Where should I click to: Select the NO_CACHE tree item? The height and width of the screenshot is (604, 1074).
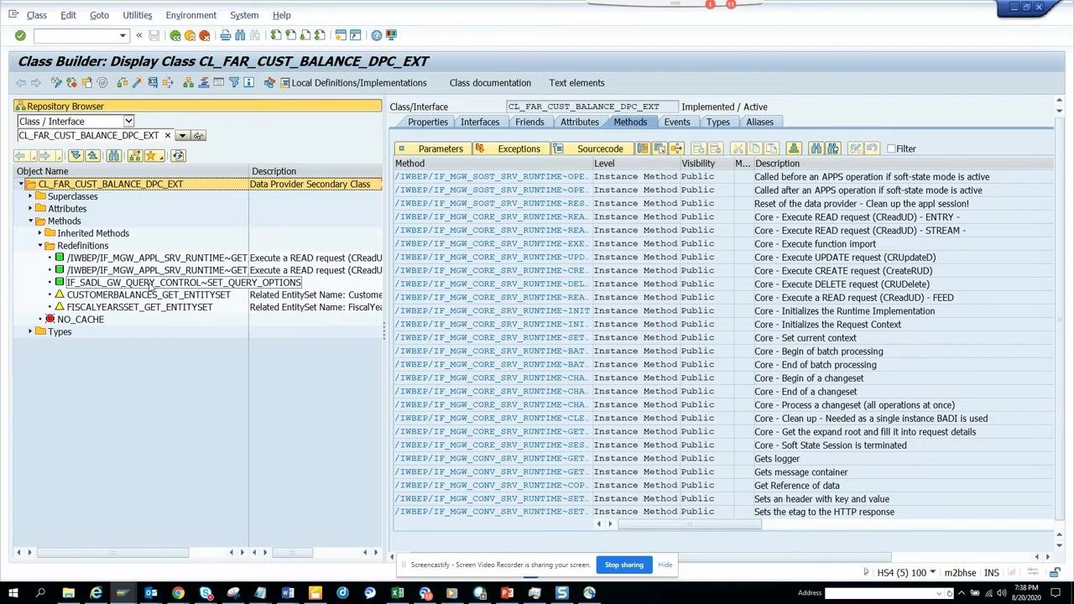81,319
